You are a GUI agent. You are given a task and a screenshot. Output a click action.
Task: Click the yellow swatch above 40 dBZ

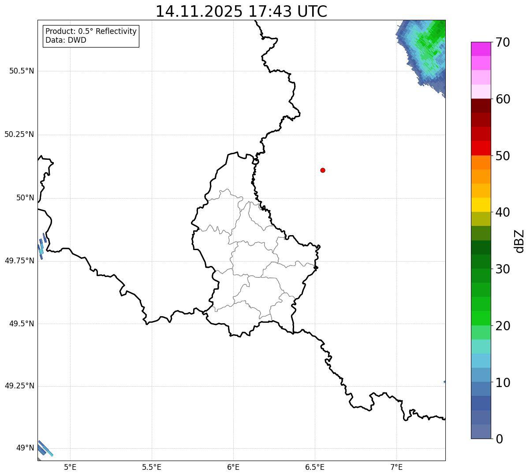click(x=481, y=205)
